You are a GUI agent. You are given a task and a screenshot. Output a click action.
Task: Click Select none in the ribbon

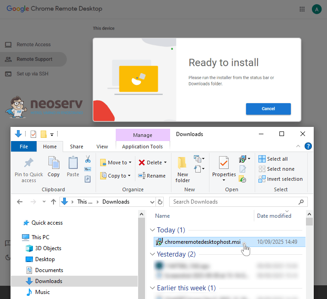click(x=277, y=169)
